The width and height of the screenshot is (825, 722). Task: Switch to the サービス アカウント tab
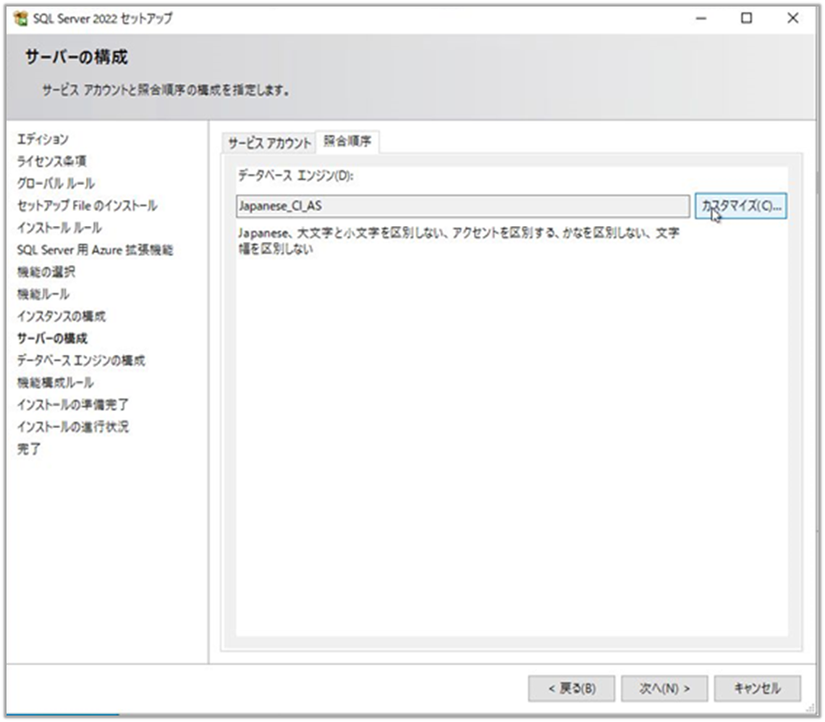269,143
